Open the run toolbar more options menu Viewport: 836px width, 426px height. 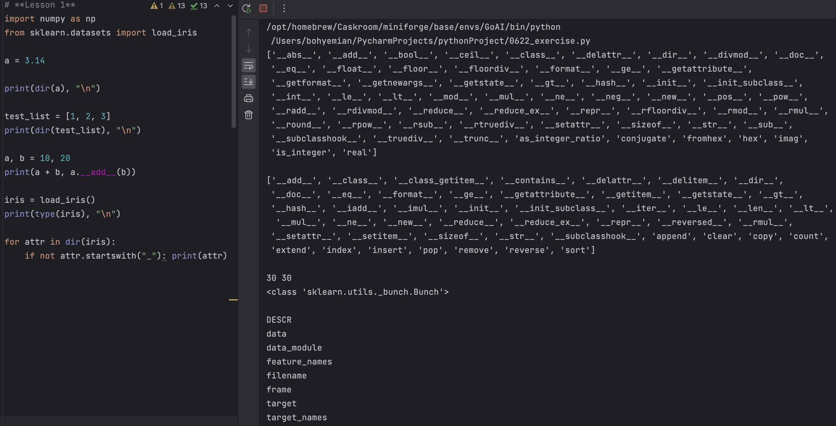(284, 8)
